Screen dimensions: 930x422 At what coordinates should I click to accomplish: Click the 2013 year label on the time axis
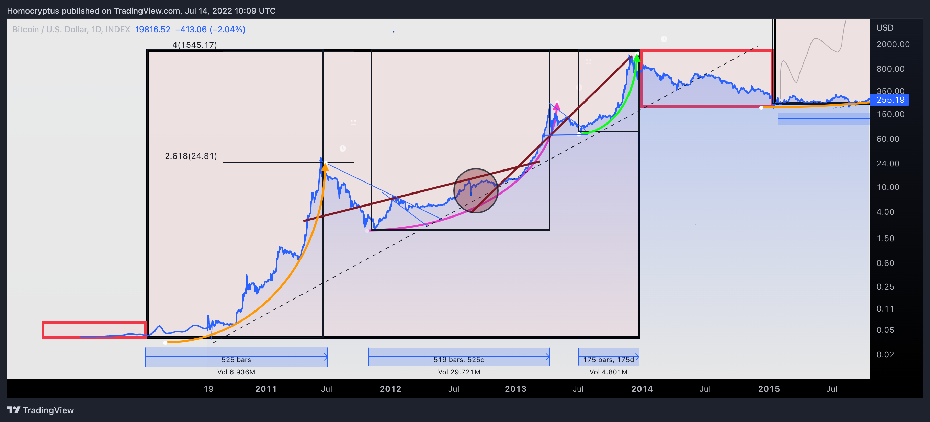[515, 389]
